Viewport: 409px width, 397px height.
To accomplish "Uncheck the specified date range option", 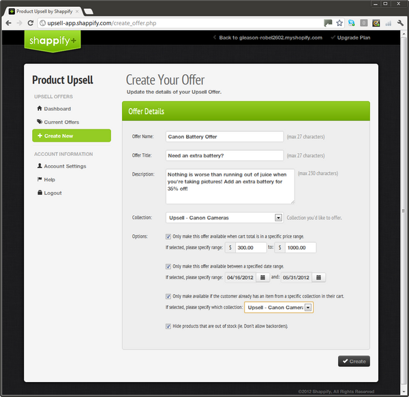I will (x=168, y=266).
